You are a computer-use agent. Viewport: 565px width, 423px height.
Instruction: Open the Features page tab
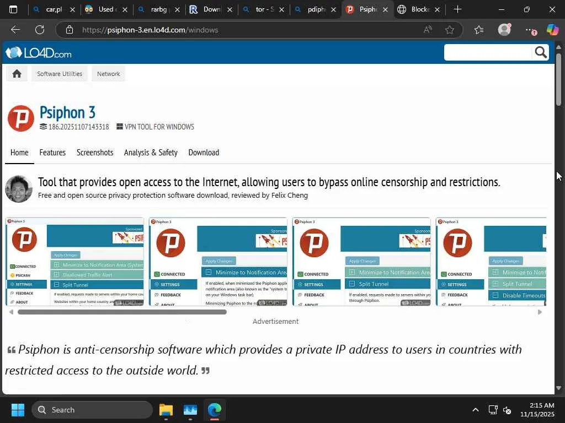pyautogui.click(x=52, y=153)
